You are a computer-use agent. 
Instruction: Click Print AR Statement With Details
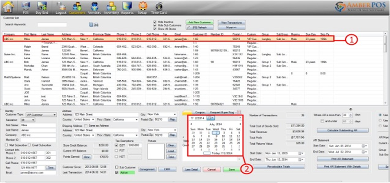point(343,167)
